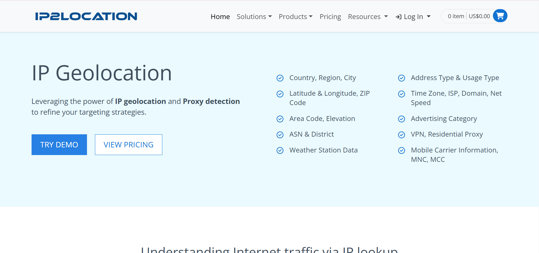Open the shopping cart icon
Image resolution: width=539 pixels, height=253 pixels.
500,16
